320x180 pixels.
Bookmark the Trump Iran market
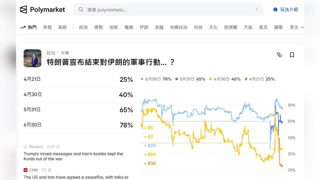(292, 55)
